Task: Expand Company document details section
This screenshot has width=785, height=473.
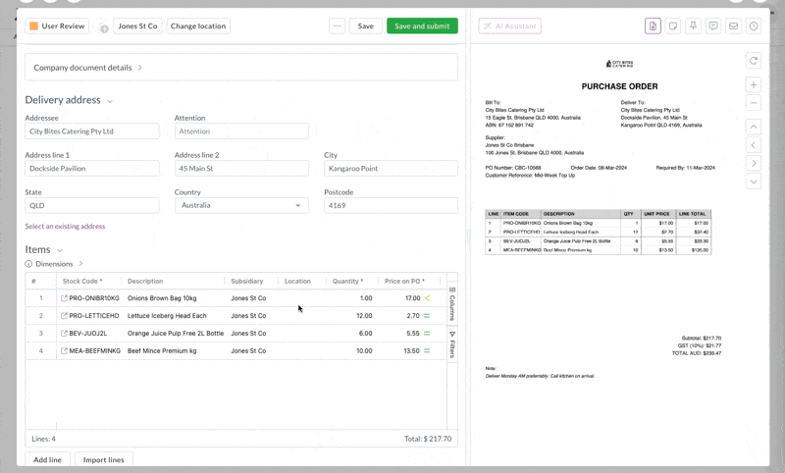Action: [241, 67]
